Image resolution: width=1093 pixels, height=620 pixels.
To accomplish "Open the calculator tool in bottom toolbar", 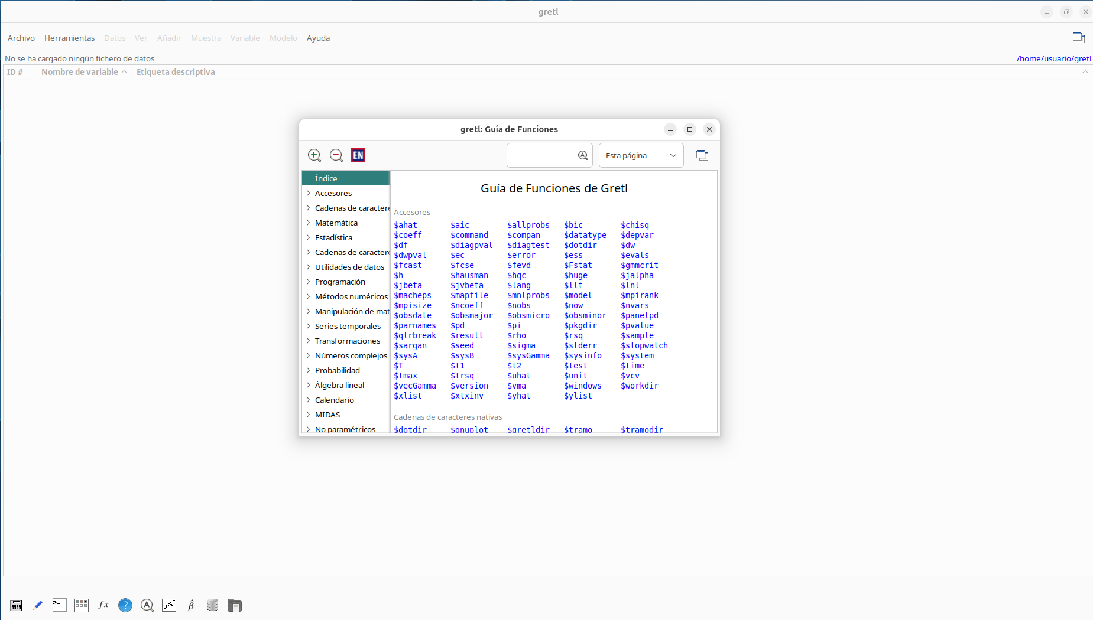I will (x=17, y=605).
